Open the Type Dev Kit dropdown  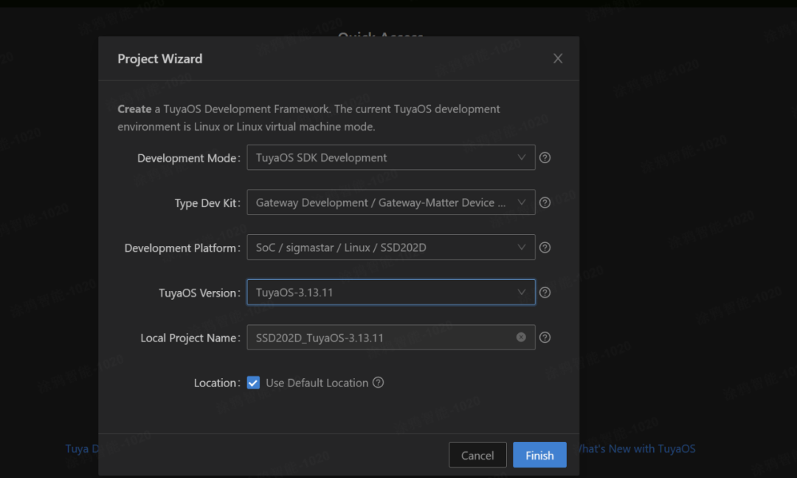pyautogui.click(x=390, y=202)
